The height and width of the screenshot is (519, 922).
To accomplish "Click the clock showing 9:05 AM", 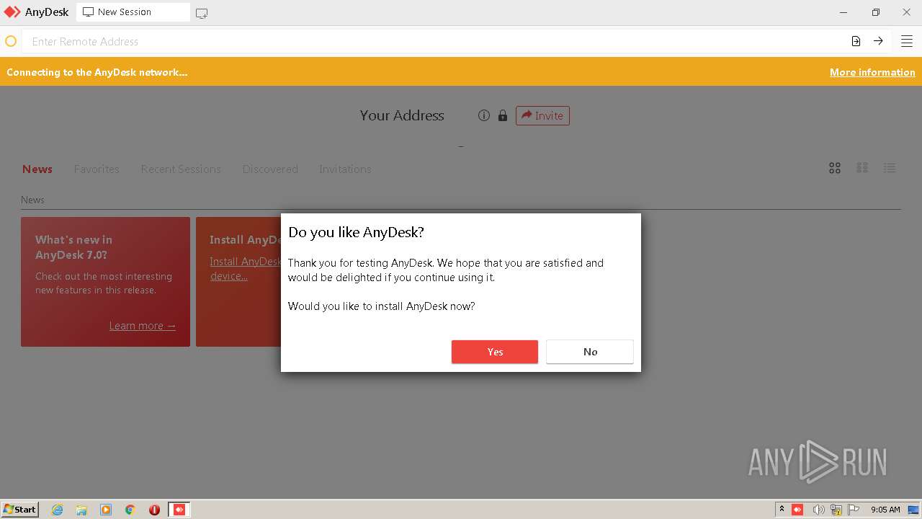I will pyautogui.click(x=885, y=510).
